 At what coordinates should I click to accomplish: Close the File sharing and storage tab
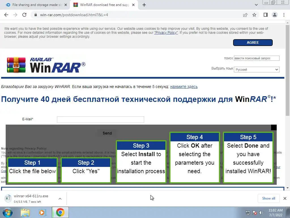coord(66,5)
